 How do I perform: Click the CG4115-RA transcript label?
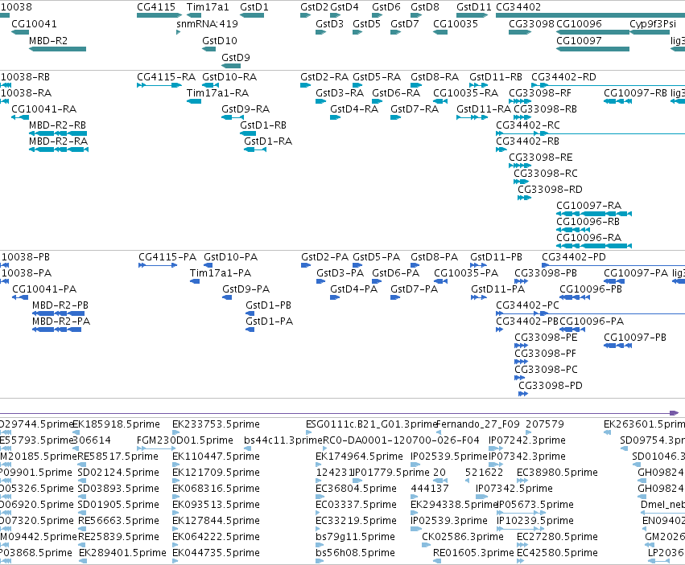[x=166, y=77]
